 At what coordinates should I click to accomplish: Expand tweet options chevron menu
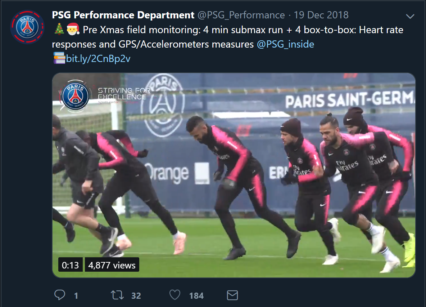coord(410,16)
